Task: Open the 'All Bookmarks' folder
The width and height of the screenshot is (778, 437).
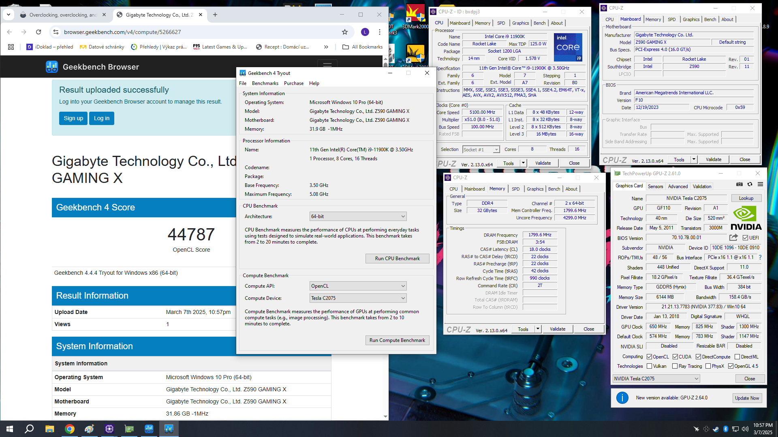Action: coord(363,47)
